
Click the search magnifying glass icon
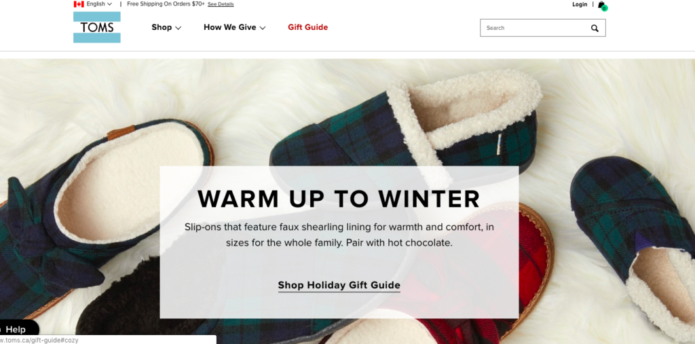click(x=595, y=28)
